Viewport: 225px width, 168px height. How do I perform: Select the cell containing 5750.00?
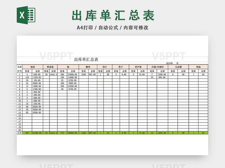coord(73,80)
